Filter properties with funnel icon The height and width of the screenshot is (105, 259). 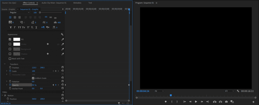click(119, 103)
